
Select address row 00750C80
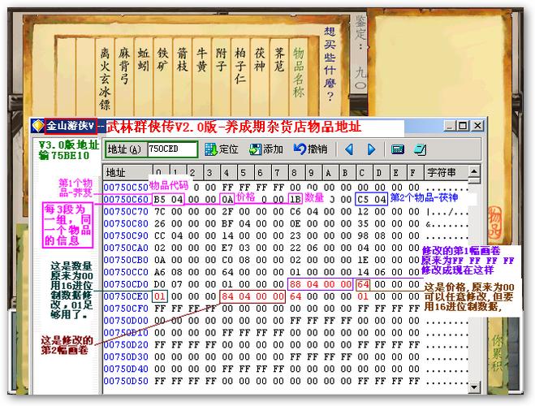[126, 223]
